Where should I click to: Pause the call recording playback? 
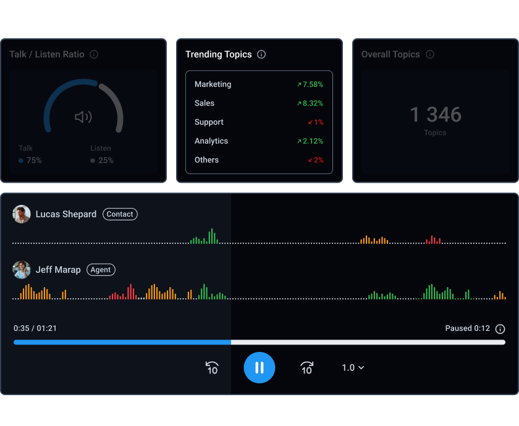[259, 368]
